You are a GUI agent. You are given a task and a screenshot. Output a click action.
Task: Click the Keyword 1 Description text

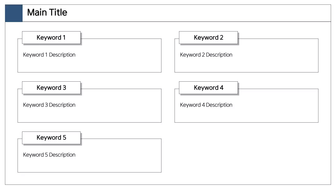coord(49,55)
